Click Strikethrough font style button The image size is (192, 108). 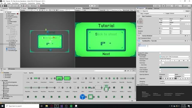pos(175,61)
